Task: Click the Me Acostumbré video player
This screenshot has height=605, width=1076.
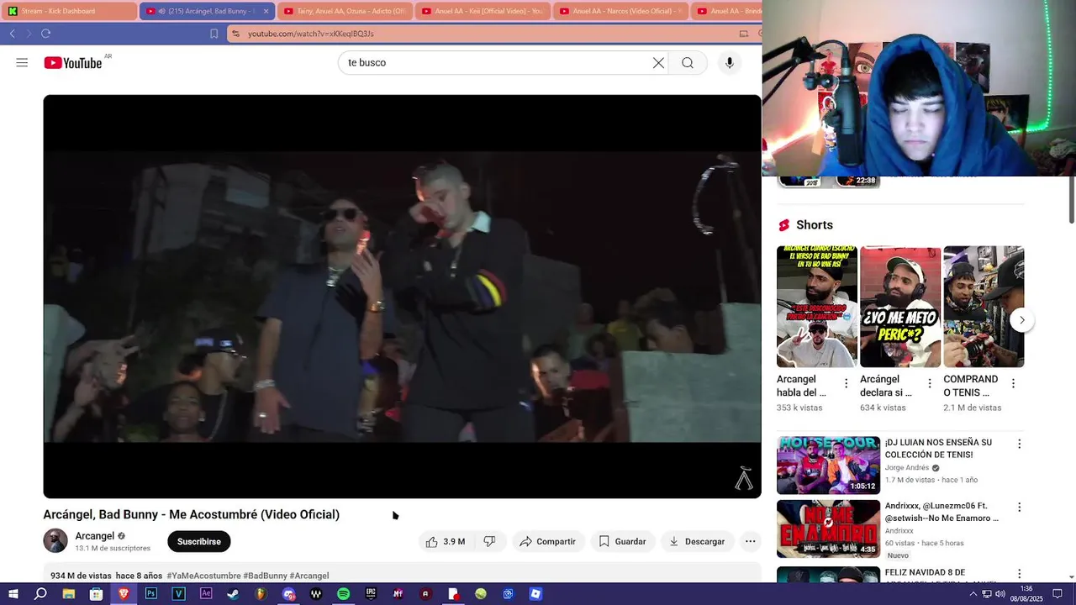Action: 402,296
